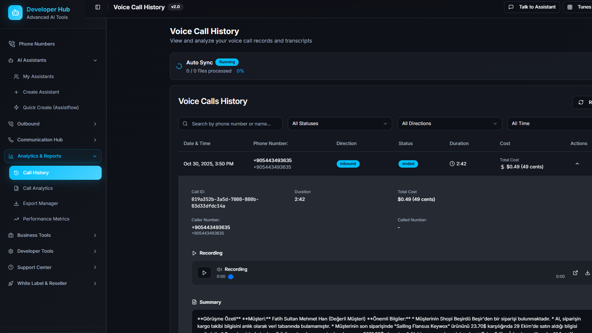
Task: Click the v2.0 version badge
Action: (x=175, y=7)
